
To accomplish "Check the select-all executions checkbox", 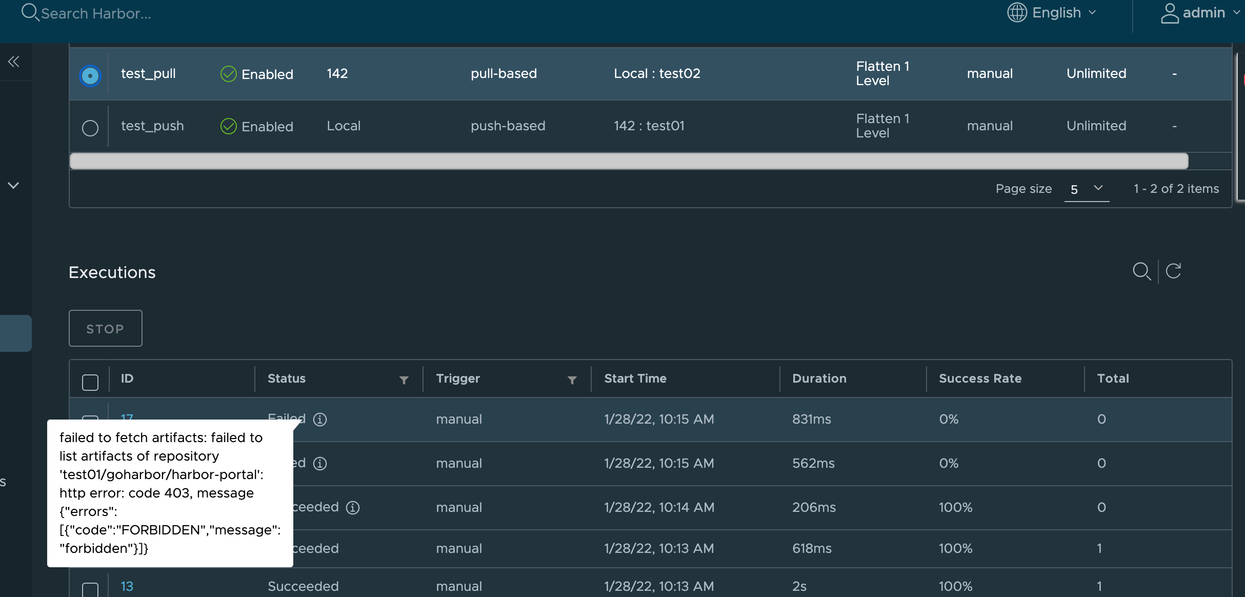I will pos(90,382).
